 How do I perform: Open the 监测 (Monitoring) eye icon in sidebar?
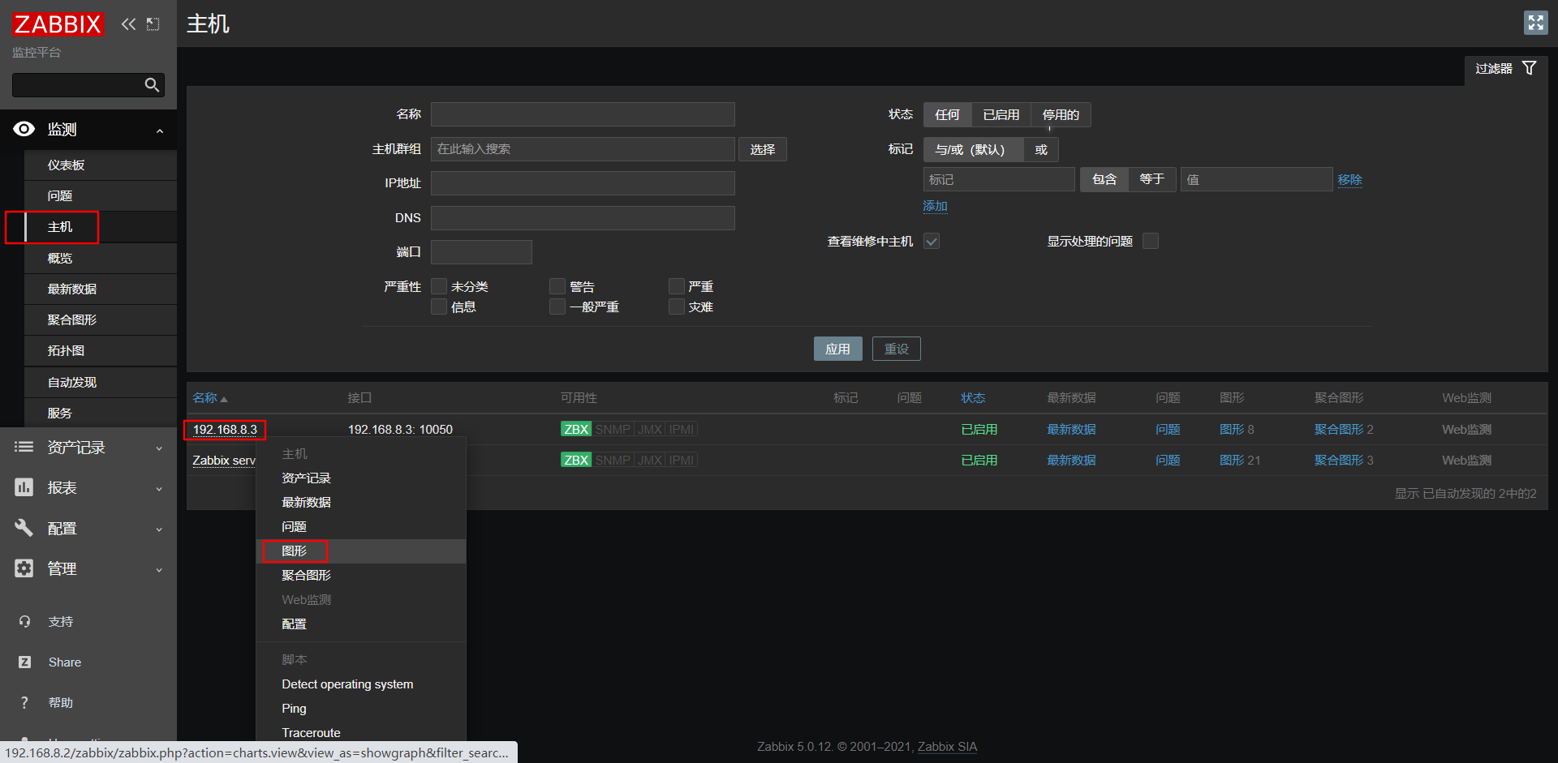[24, 129]
